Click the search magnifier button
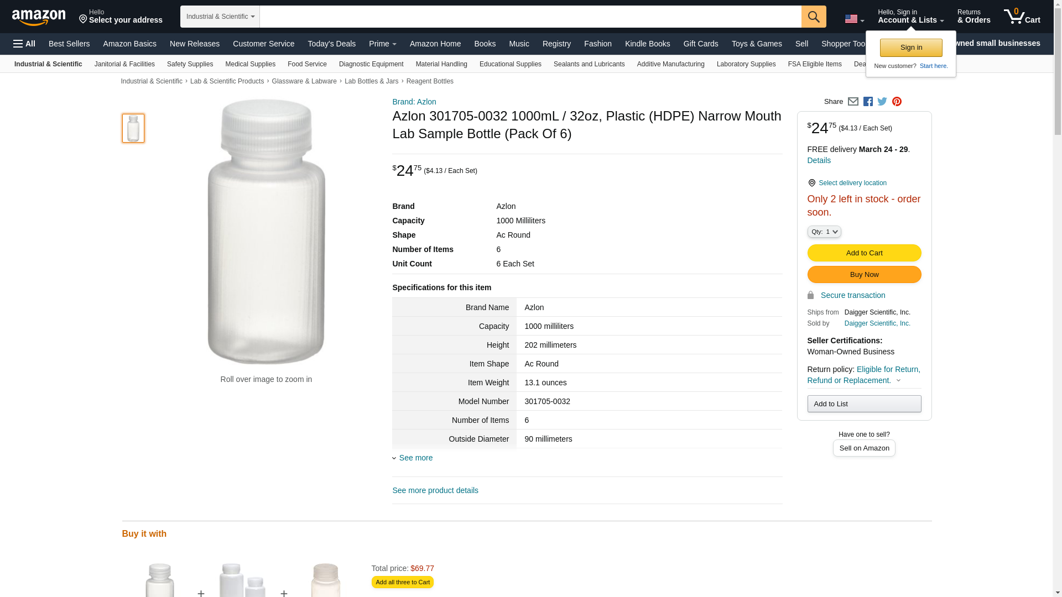The width and height of the screenshot is (1062, 597). point(814,17)
